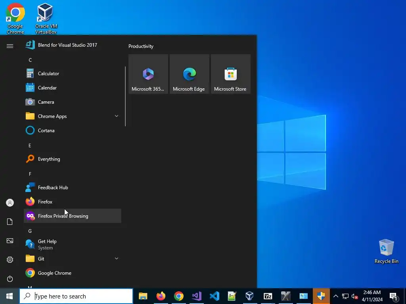Screen dimensions: 406x304
Task: Open the Action Center notifications
Action: (393, 296)
